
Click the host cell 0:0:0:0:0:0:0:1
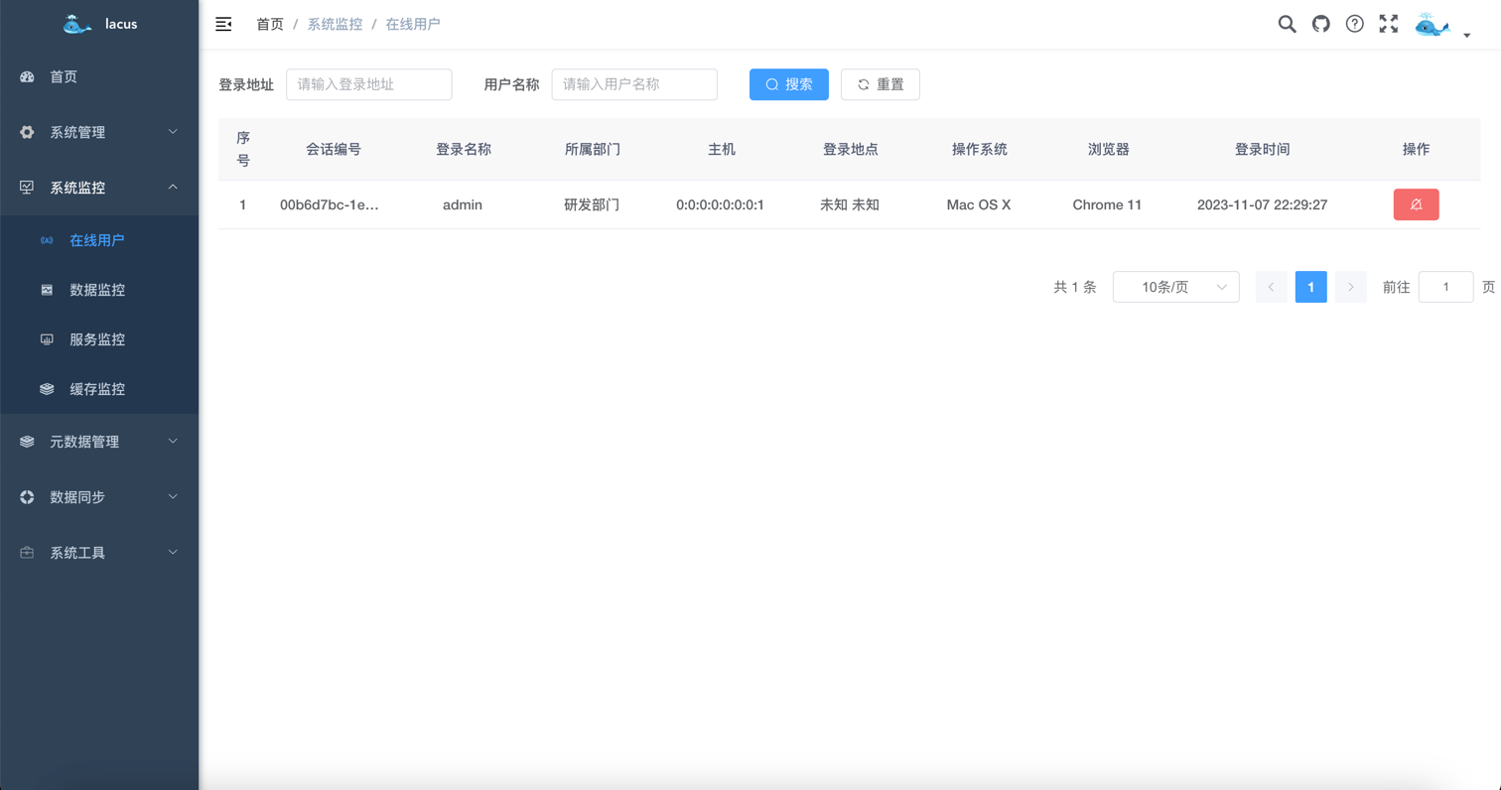(720, 204)
